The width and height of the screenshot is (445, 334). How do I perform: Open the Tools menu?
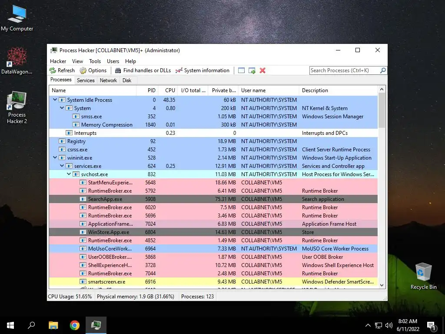point(95,61)
